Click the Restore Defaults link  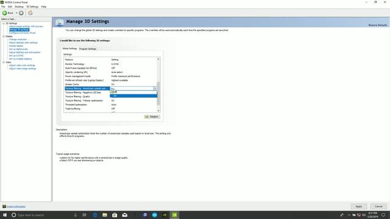378,25
